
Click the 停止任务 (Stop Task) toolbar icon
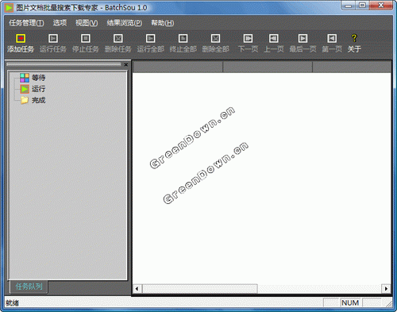[86, 39]
